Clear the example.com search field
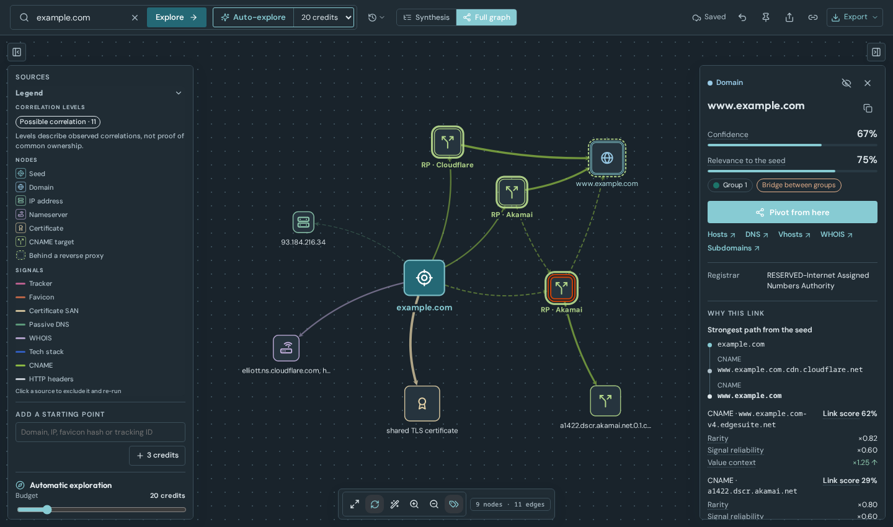This screenshot has width=893, height=527. pos(135,17)
